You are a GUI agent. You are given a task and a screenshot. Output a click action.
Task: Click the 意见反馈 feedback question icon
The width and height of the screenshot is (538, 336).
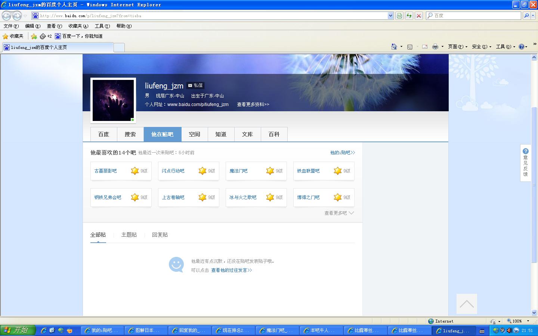(526, 151)
